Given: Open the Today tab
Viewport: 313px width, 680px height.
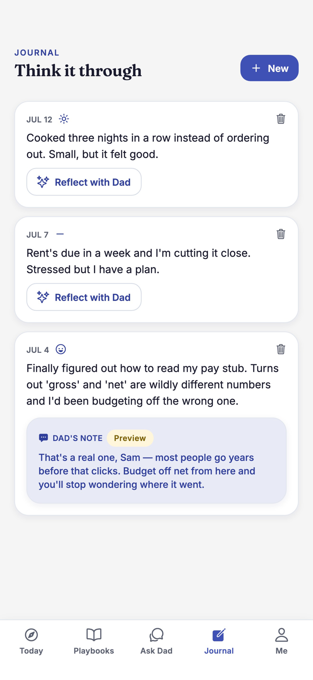Looking at the screenshot, I should coord(31,641).
